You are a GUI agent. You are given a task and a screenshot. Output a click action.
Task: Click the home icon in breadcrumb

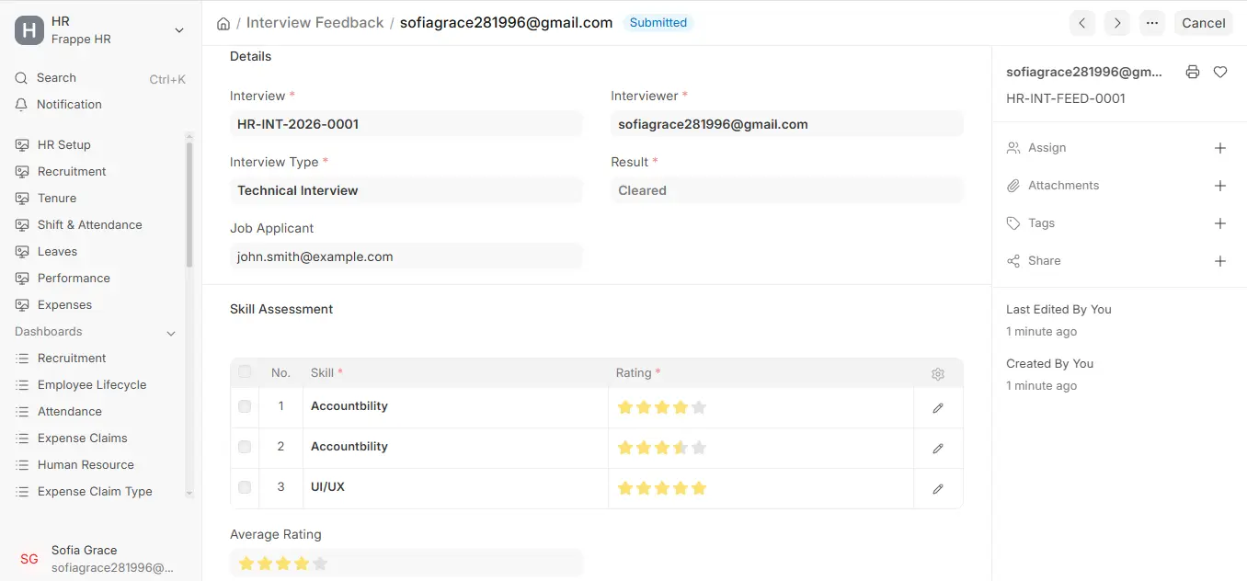click(223, 23)
